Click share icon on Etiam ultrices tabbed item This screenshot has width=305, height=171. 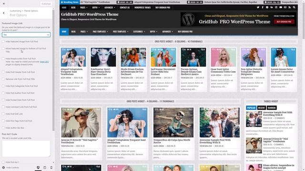260,166
